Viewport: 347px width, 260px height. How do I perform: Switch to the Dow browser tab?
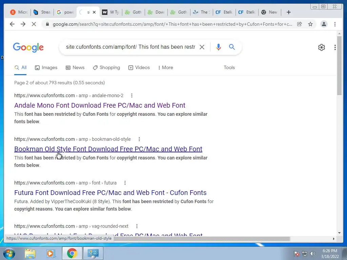[156, 12]
